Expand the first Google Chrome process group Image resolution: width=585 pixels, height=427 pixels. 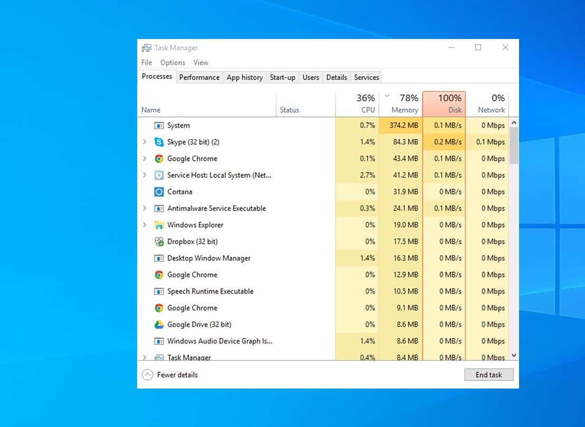[145, 158]
